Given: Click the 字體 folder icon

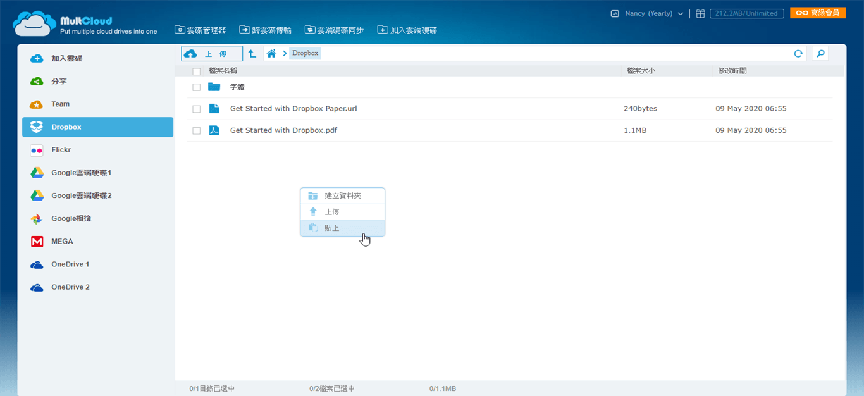Looking at the screenshot, I should [214, 87].
